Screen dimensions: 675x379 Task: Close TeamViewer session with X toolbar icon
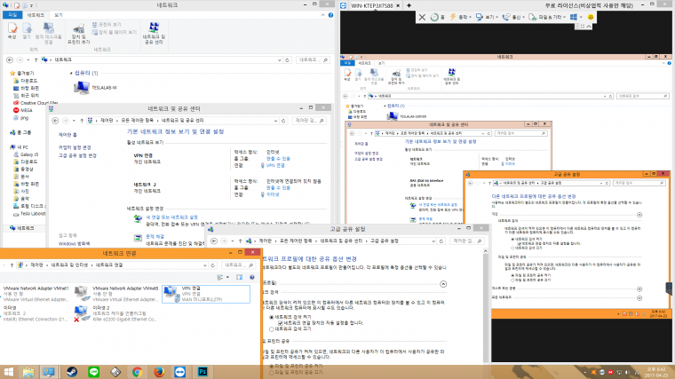[422, 17]
